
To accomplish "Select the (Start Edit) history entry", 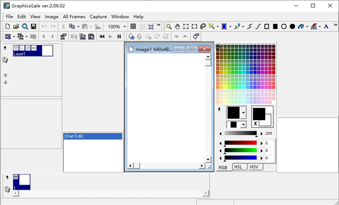I will coord(93,136).
